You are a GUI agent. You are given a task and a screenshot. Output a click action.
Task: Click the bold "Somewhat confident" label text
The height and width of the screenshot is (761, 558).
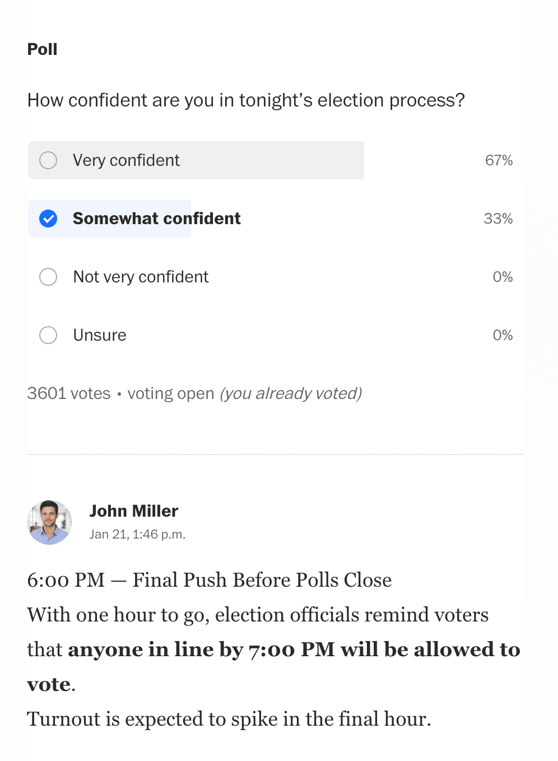point(157,219)
